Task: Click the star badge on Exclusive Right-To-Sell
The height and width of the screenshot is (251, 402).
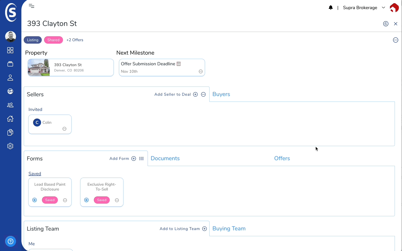Action: click(86, 200)
